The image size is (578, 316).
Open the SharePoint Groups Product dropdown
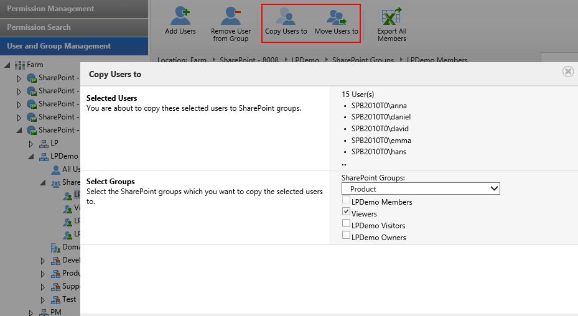pos(421,188)
